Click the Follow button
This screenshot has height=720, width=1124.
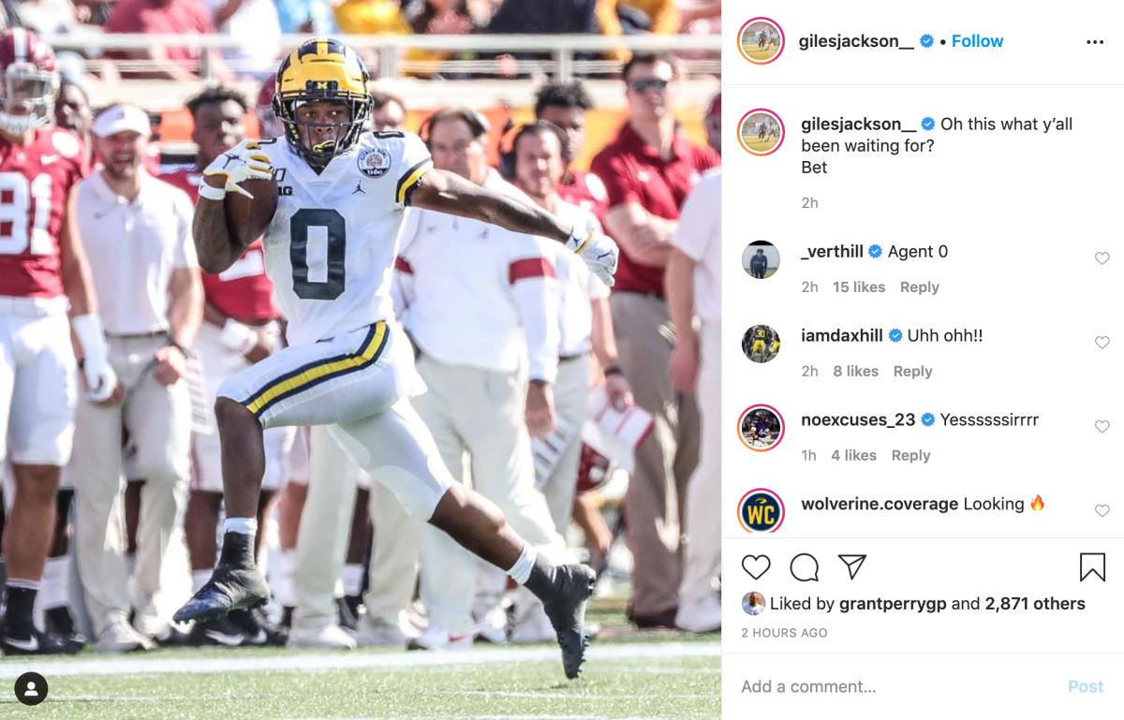[977, 41]
